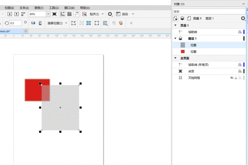Screen dimensions: 248x165
Task: Open the 帮助(H) menu
Action: pos(85,8)
